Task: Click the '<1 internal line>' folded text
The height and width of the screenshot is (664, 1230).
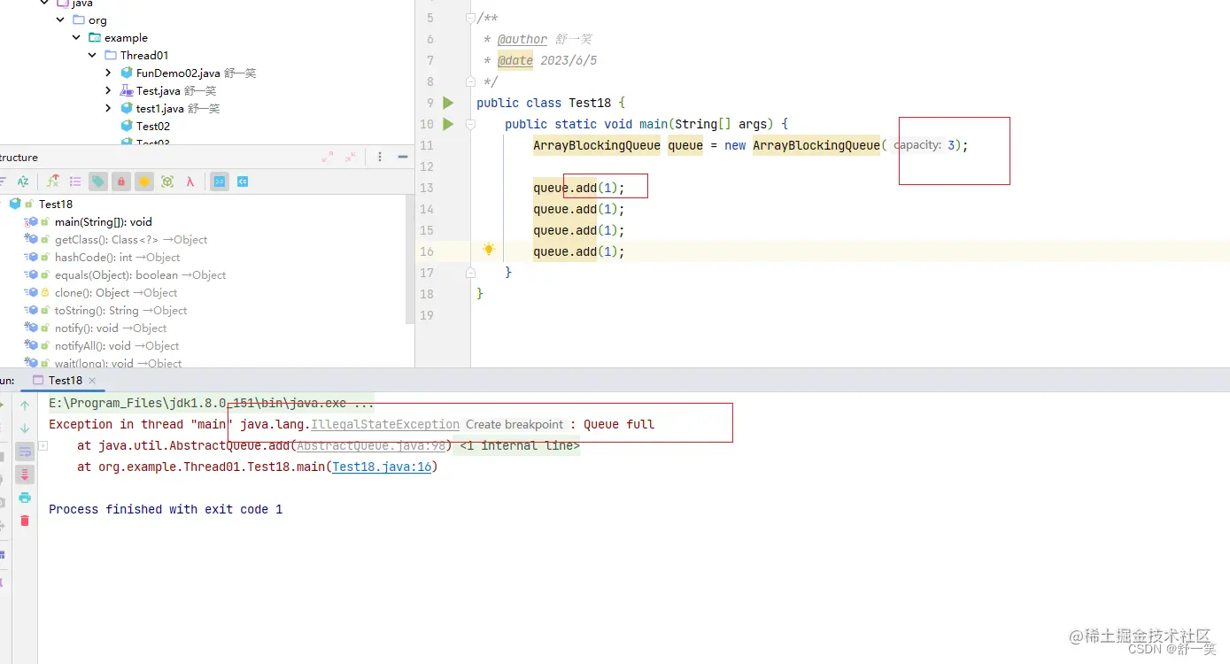Action: (x=519, y=445)
